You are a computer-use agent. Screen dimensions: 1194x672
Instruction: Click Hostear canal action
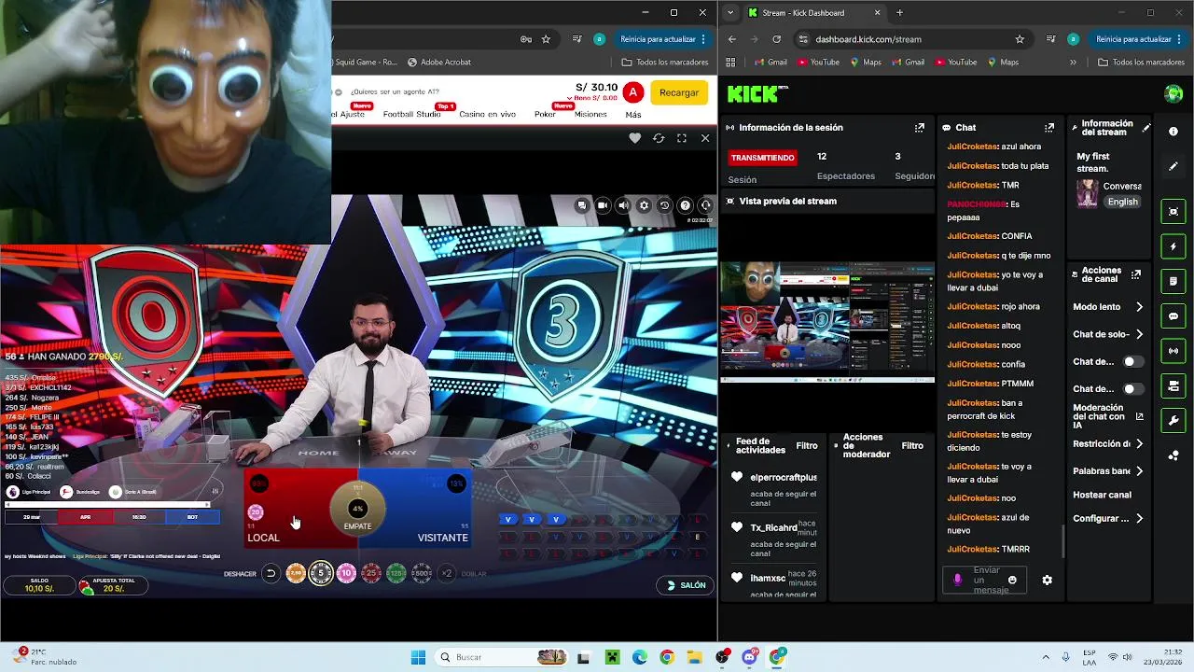point(1102,495)
